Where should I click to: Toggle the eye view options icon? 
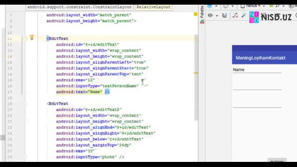coord(210,15)
